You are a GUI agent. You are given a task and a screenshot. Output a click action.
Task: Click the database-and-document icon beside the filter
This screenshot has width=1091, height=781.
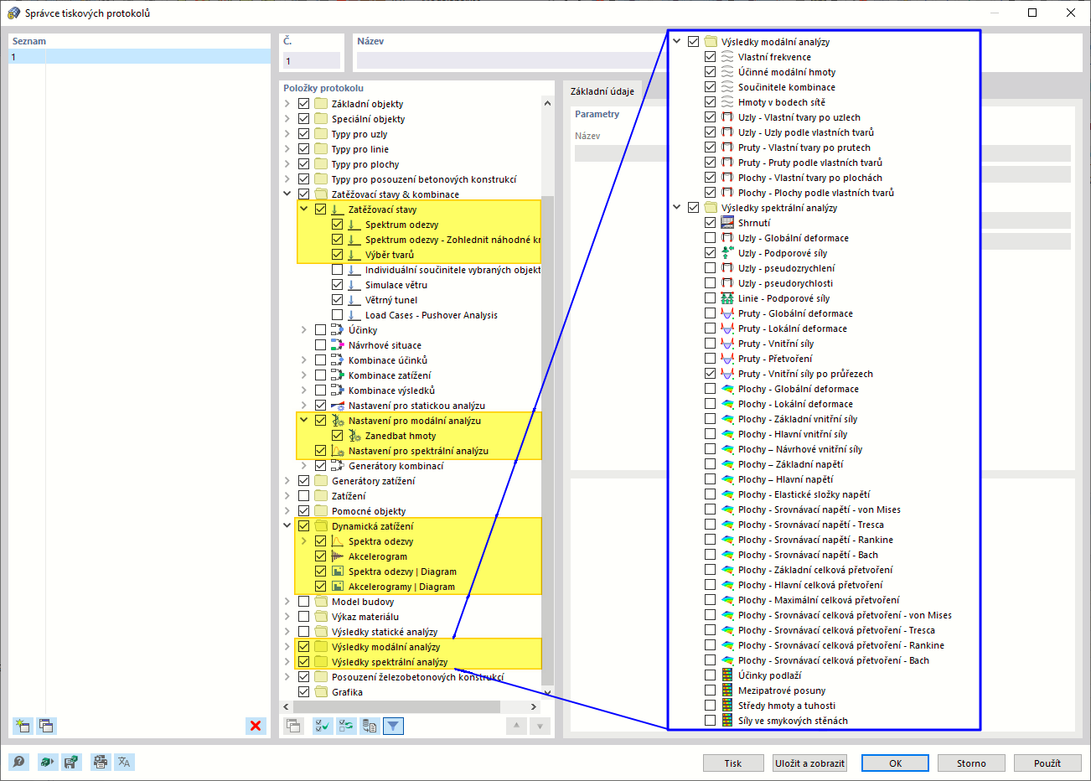370,726
